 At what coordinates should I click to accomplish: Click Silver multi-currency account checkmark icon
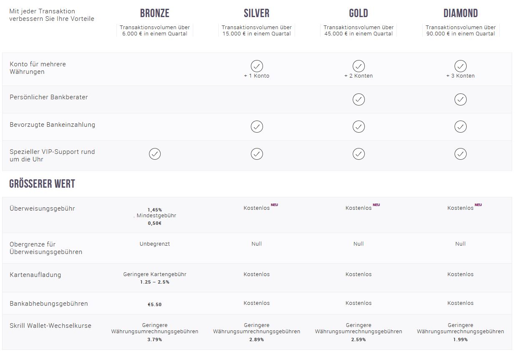point(257,66)
